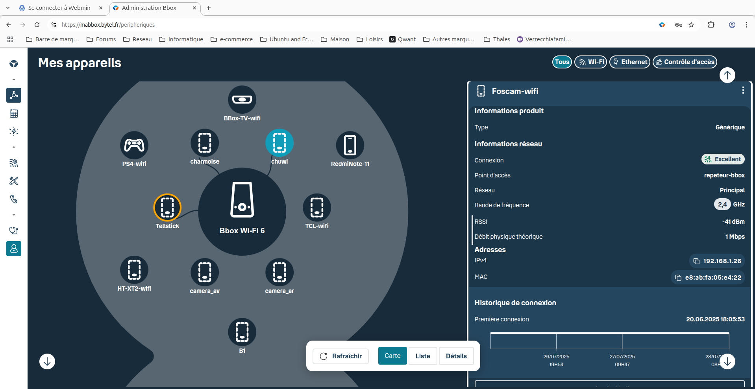This screenshot has width=755, height=389.
Task: Bookmark this page with the star icon
Action: 691,25
